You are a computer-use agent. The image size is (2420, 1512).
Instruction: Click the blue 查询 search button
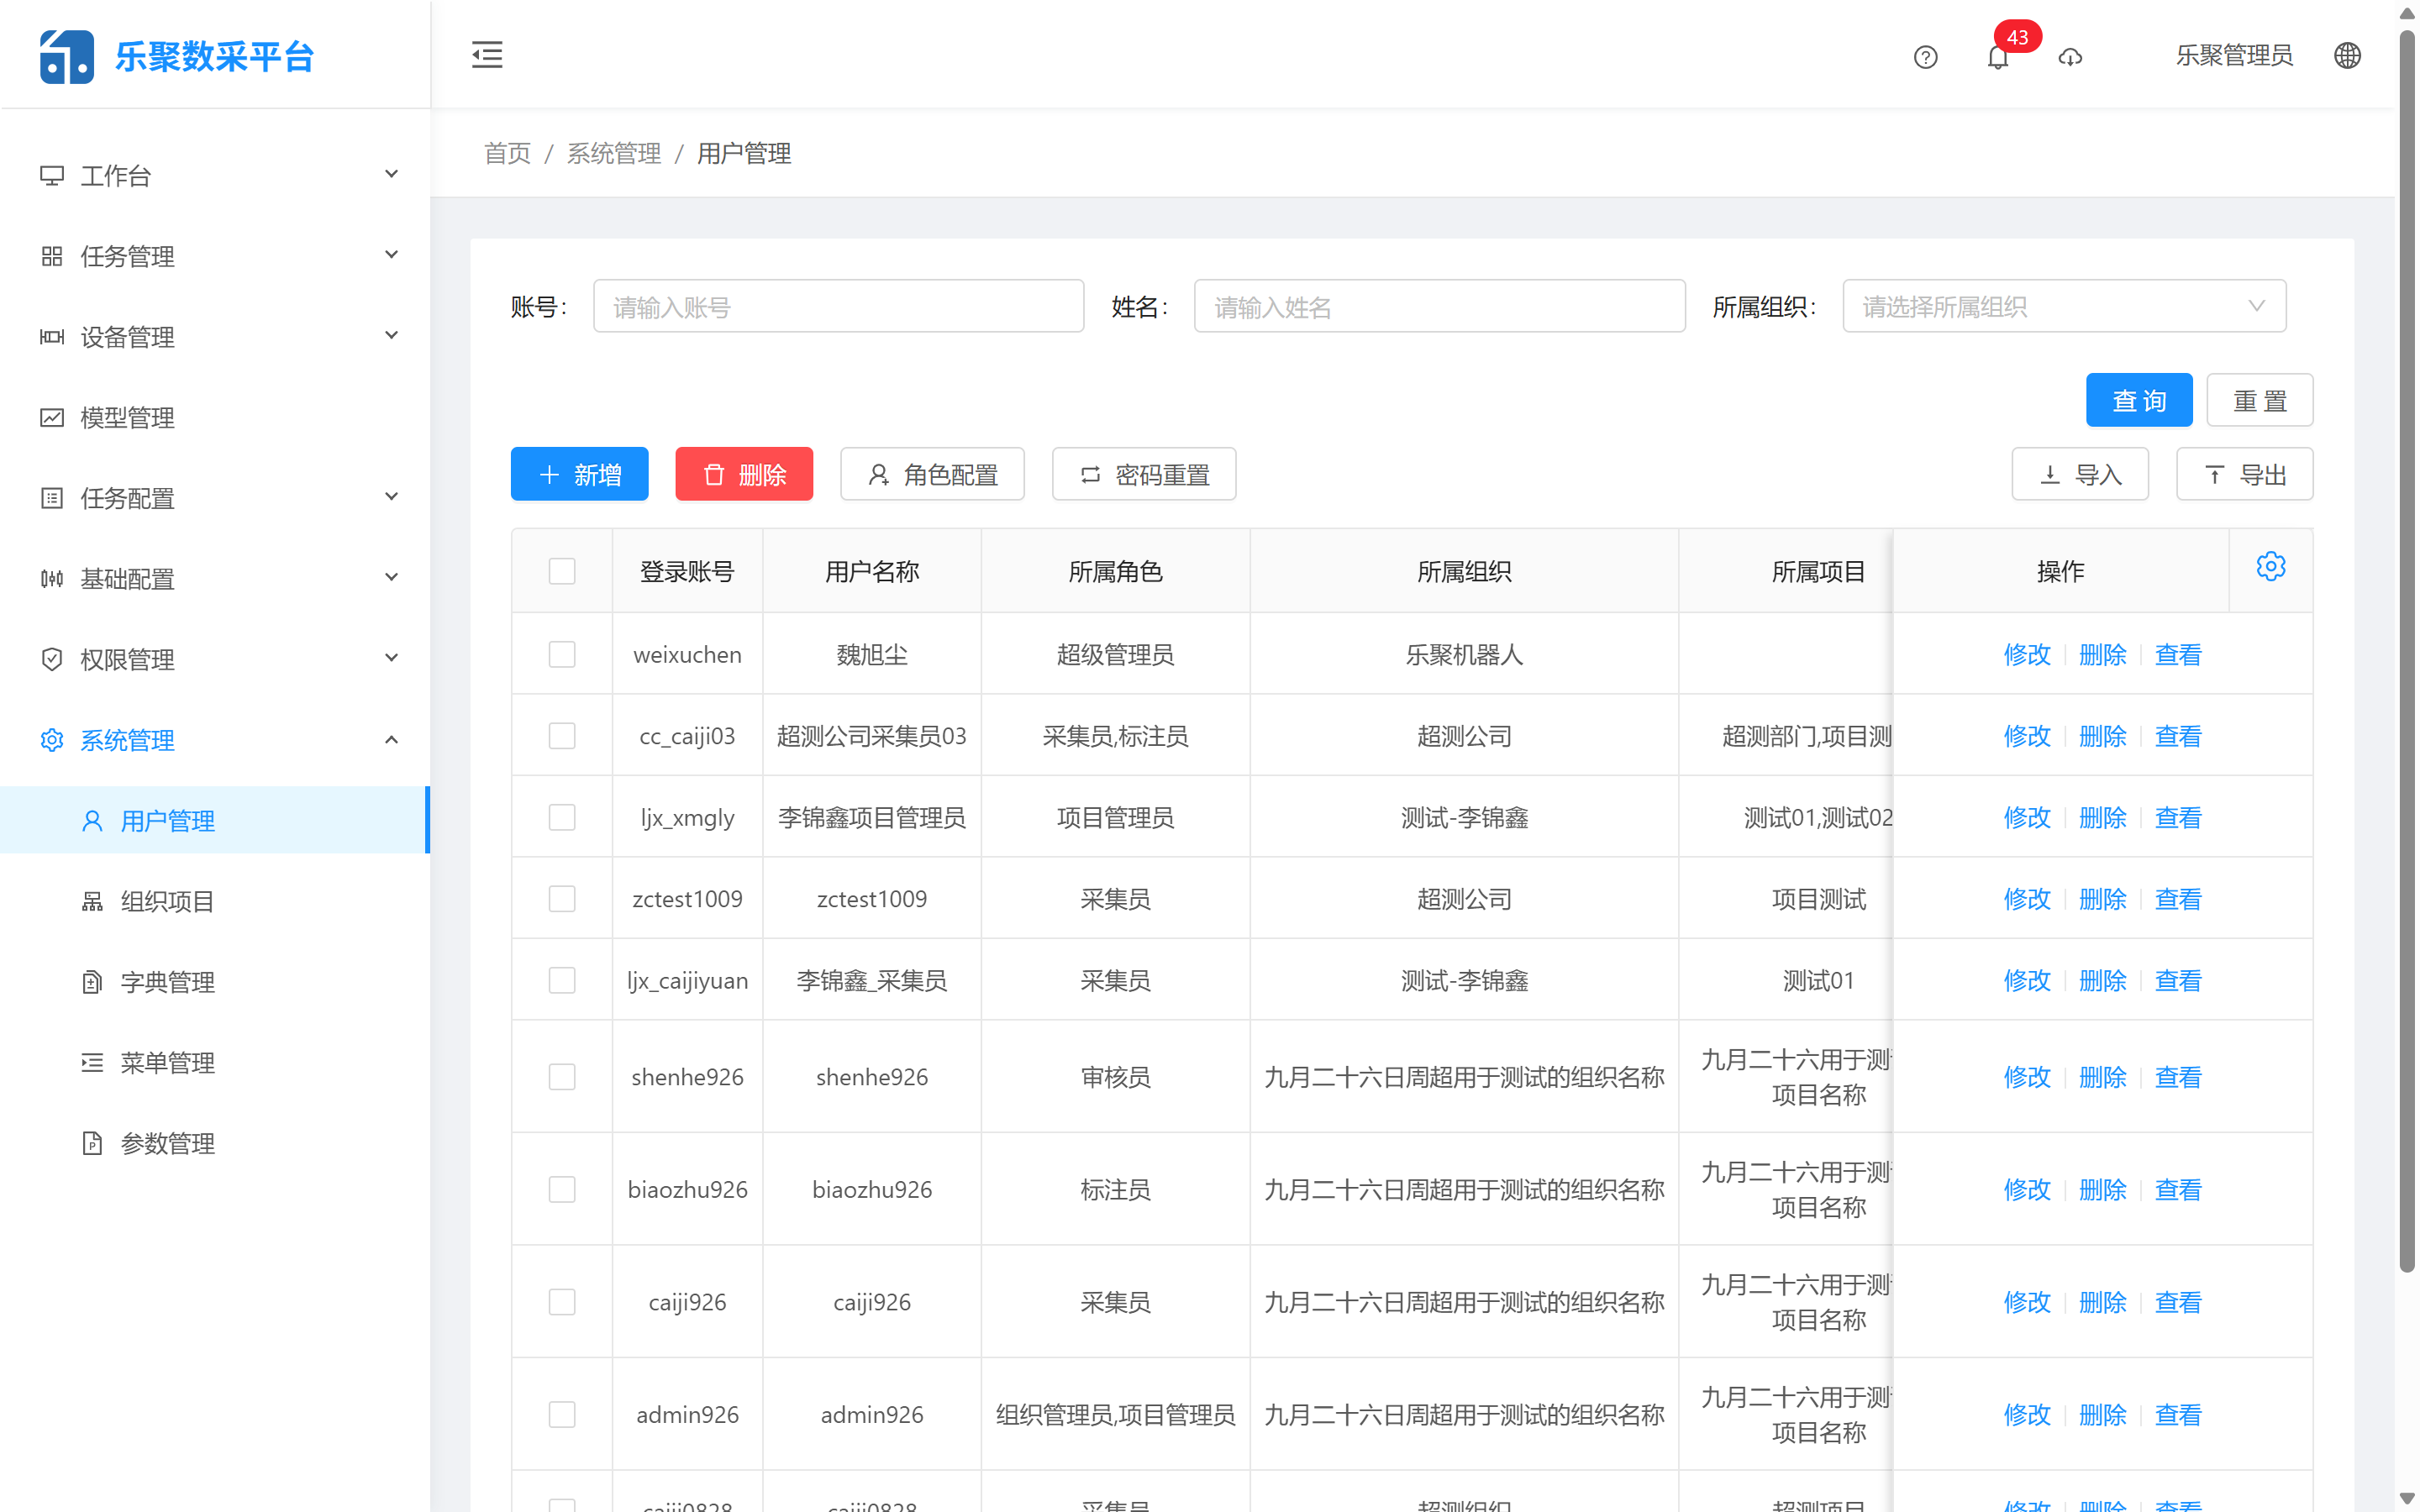point(2138,399)
